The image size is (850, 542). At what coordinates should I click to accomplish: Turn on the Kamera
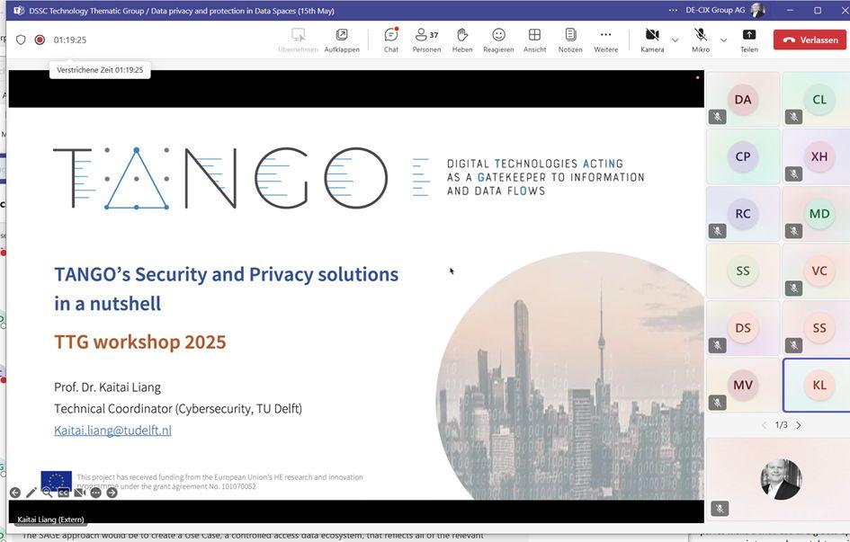[652, 40]
